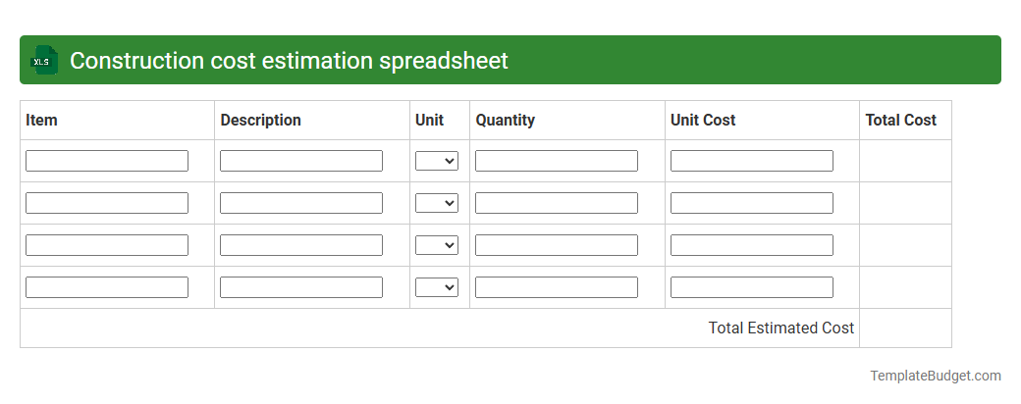This screenshot has width=1021, height=404.
Task: Focus the Item field in fourth row
Action: pos(107,287)
